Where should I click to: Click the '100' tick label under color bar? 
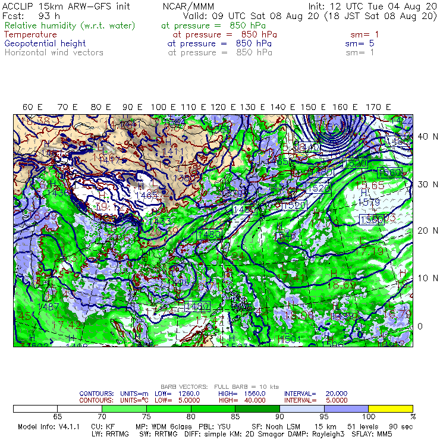(369, 416)
